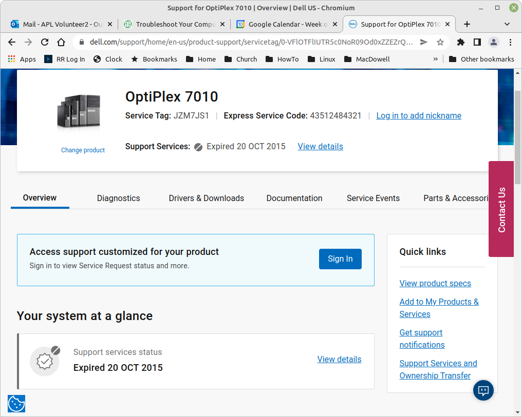
Task: Open the Drivers & Downloads tab
Action: tap(207, 198)
